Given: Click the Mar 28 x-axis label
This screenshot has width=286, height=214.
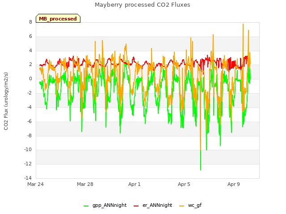Looking at the screenshot, I should coord(85,184).
